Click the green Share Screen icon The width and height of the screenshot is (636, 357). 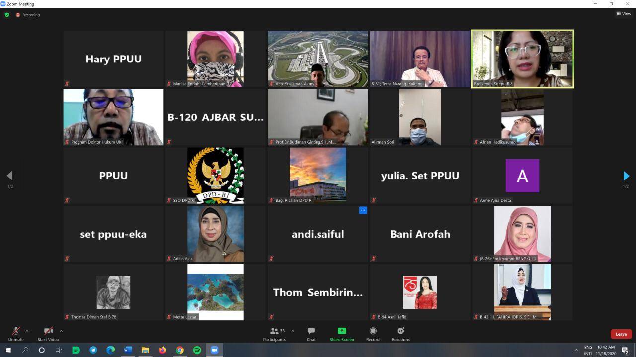point(342,331)
